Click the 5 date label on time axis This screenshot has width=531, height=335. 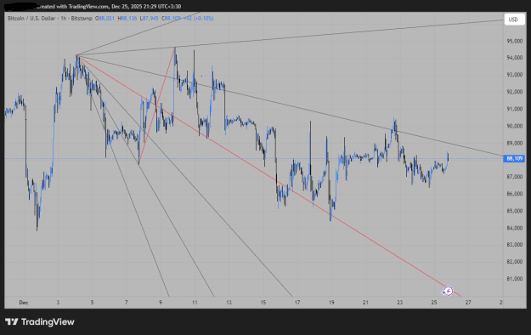(x=92, y=303)
